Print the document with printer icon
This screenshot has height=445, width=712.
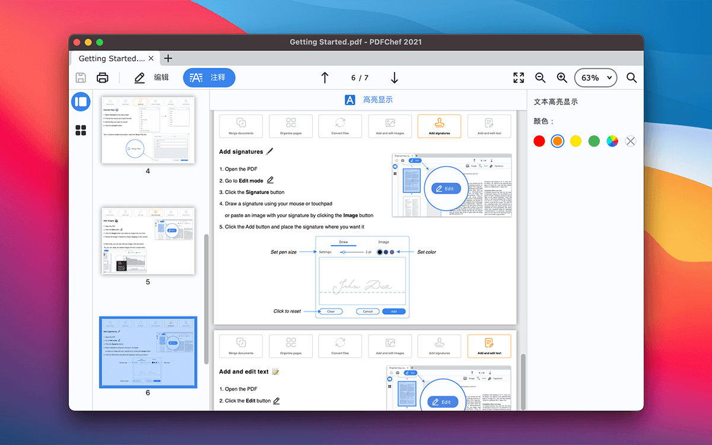[103, 78]
